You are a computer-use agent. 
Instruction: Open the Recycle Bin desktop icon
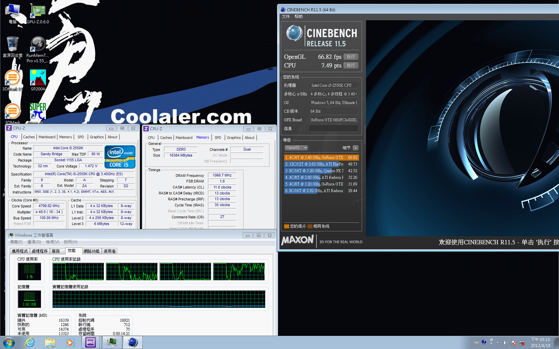click(13, 47)
